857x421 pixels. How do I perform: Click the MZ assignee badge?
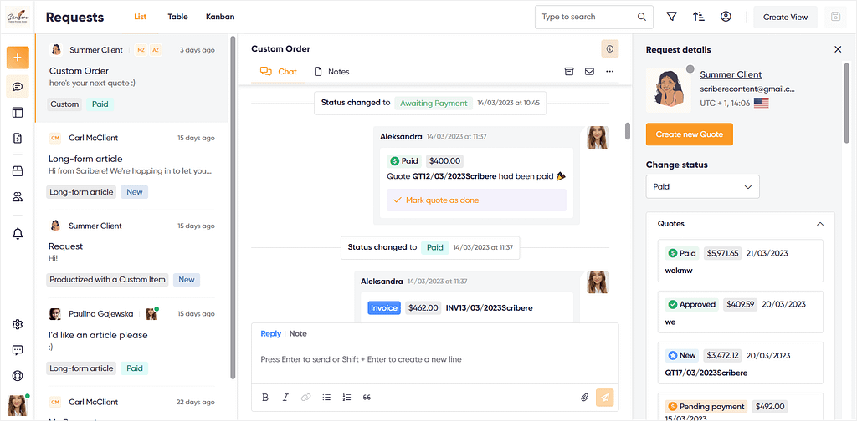[x=141, y=50]
